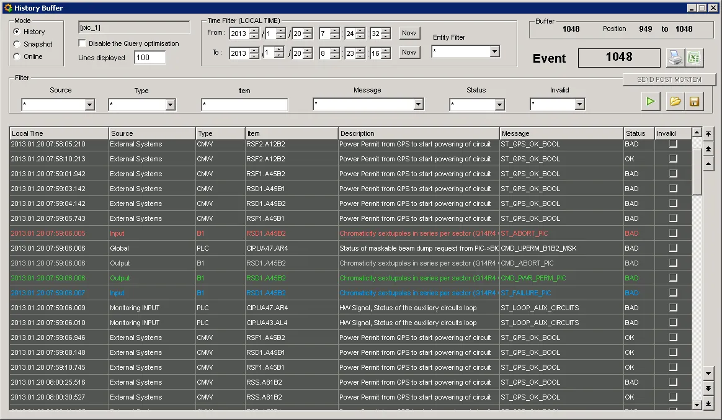
Task: Open the Entity Filter dropdown
Action: pyautogui.click(x=494, y=52)
